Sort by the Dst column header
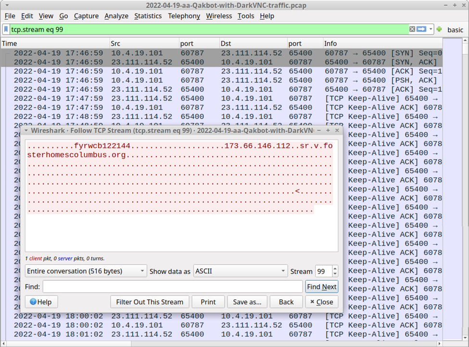 (254, 43)
